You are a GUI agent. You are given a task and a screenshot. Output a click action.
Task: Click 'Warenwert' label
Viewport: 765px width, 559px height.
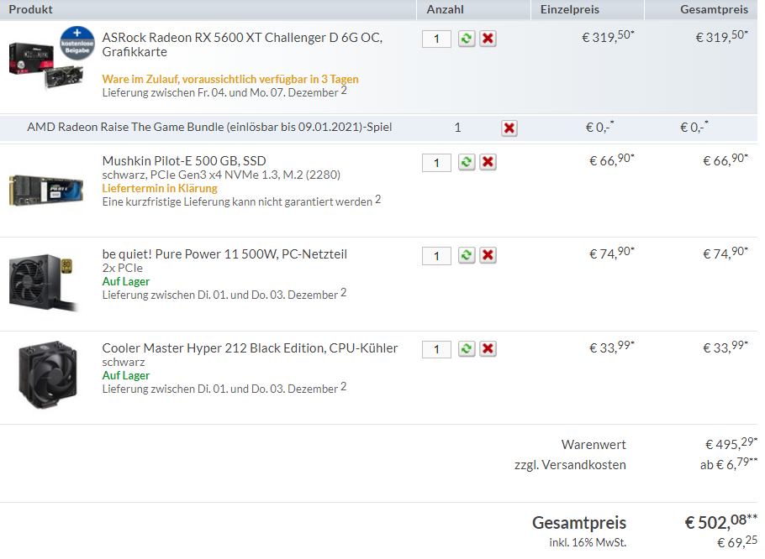(x=594, y=445)
